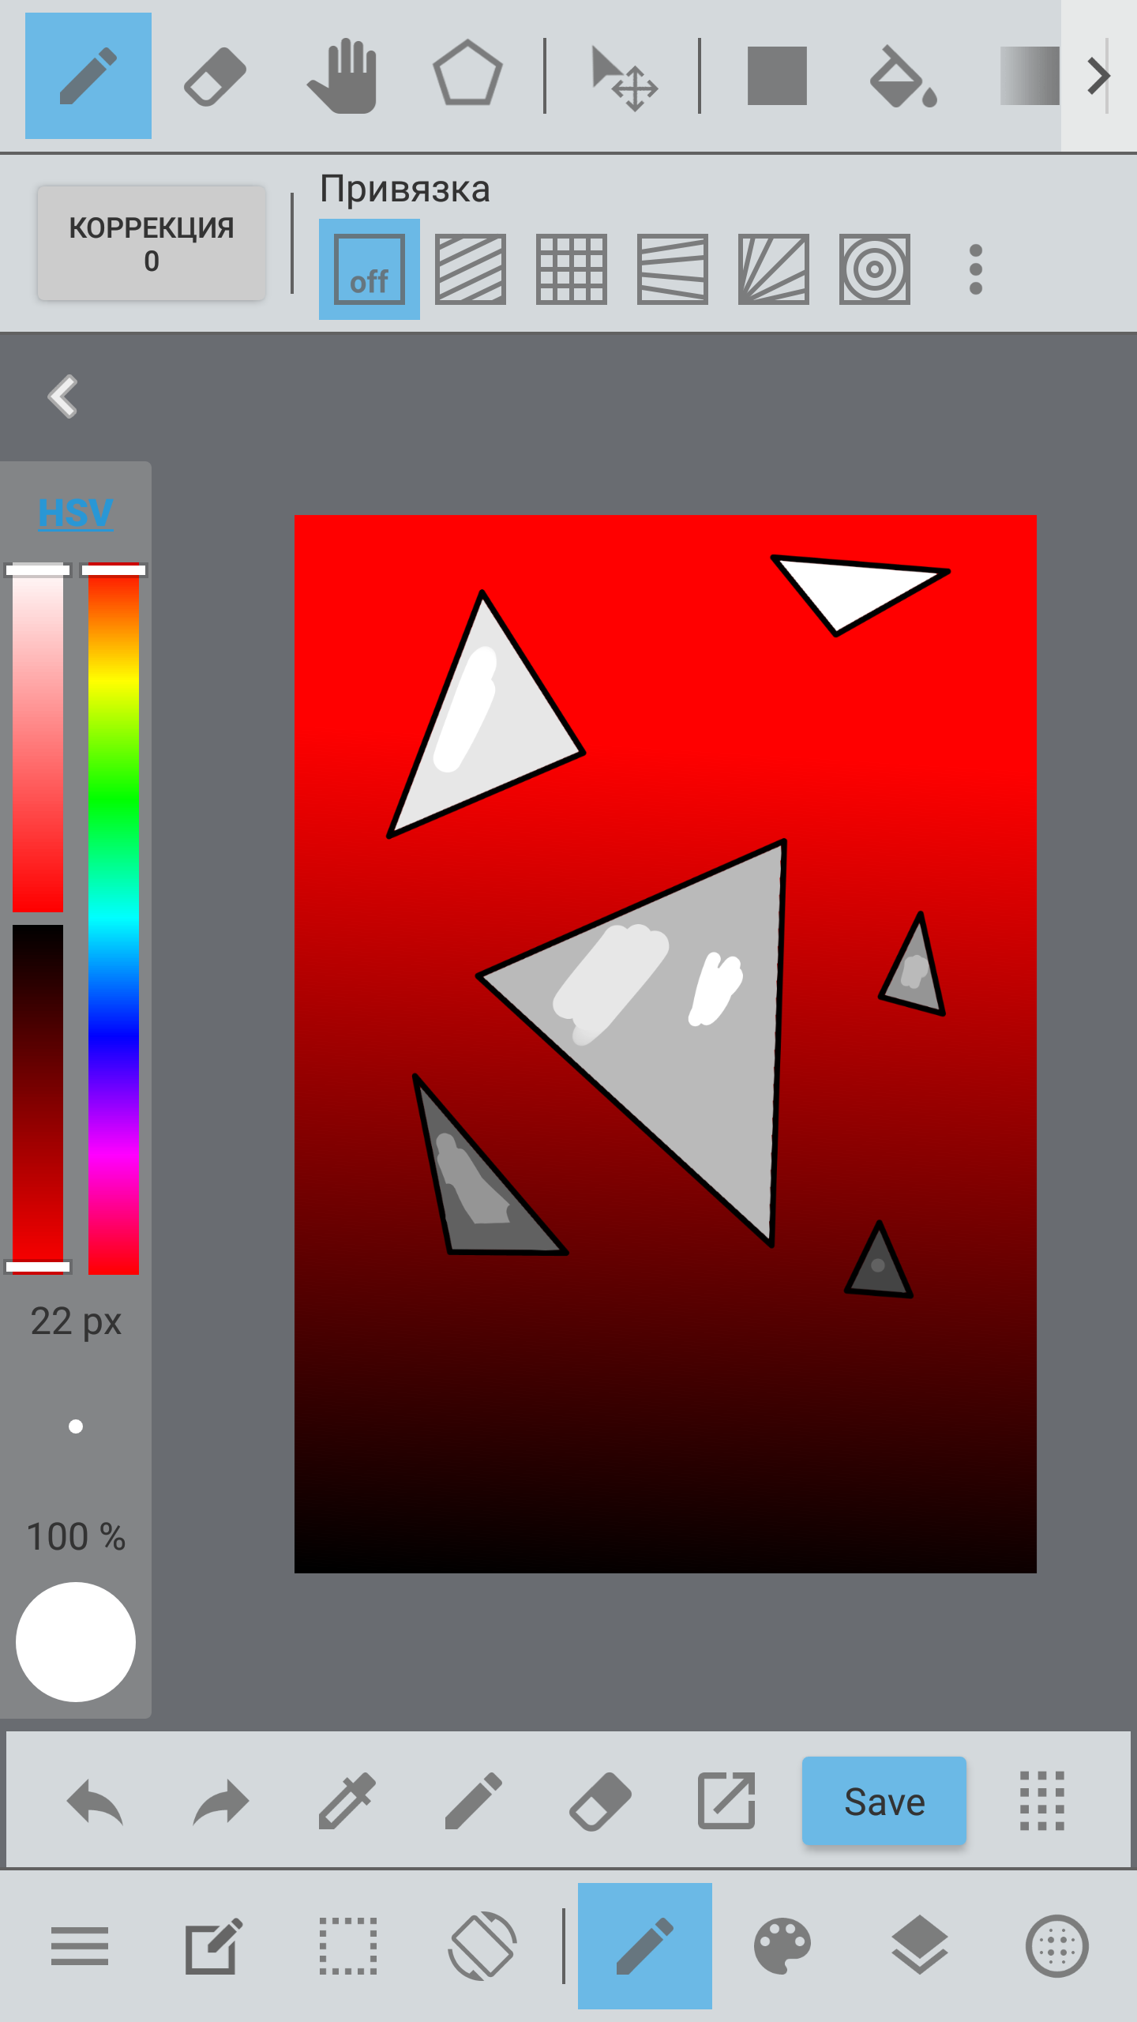Switch color mode via HSV link
Screen dimensions: 1137x2022
pos(76,513)
